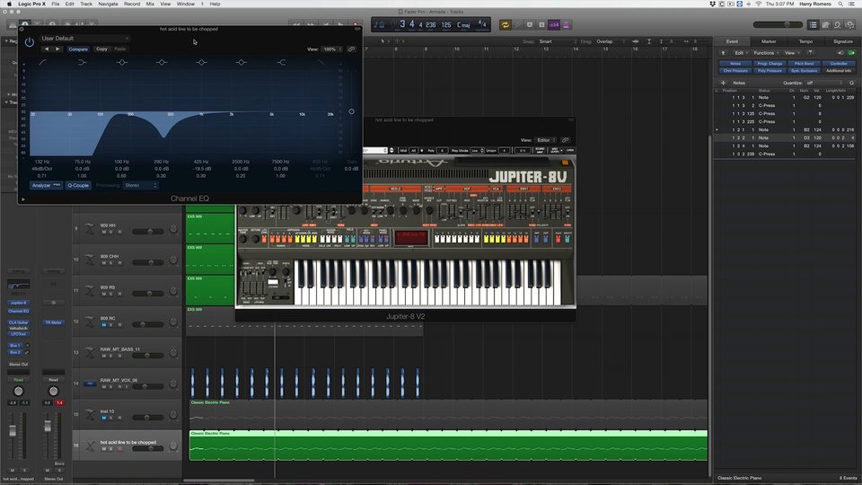Select the 425 Hz parametric band icon

tap(201, 62)
